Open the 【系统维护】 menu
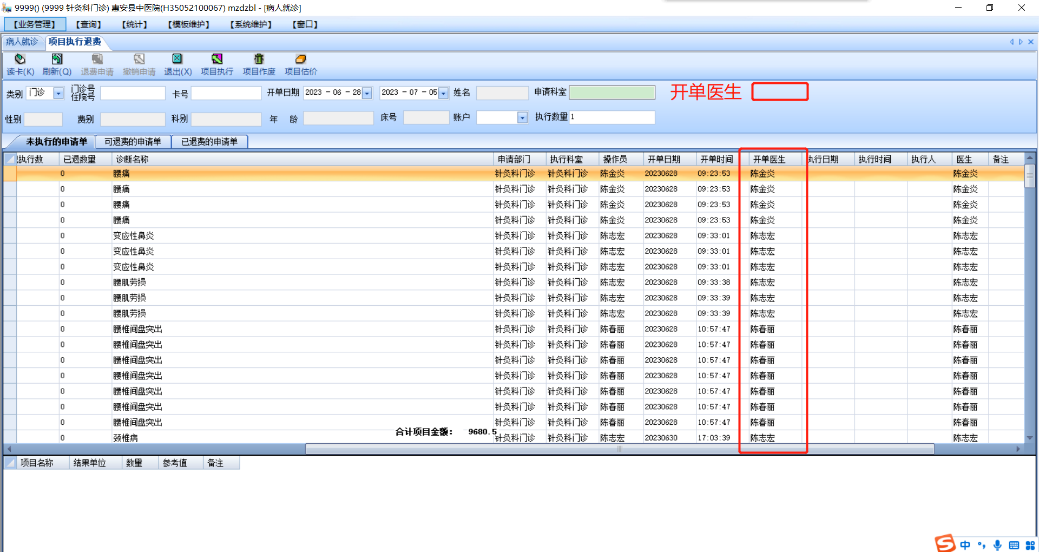The height and width of the screenshot is (552, 1039). tap(251, 24)
